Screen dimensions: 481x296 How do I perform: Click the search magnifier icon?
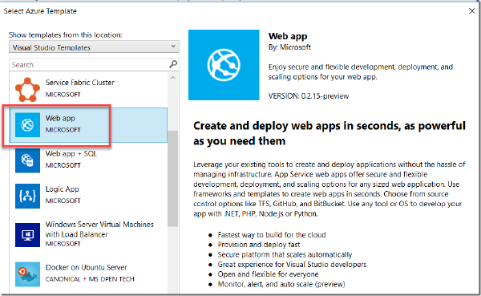[x=173, y=64]
